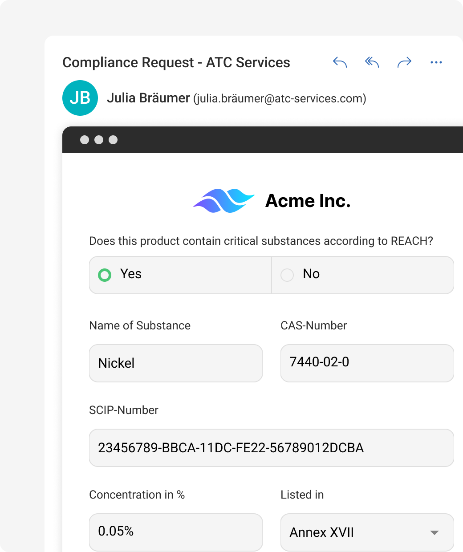Choose the No radio option for REACH

point(287,275)
